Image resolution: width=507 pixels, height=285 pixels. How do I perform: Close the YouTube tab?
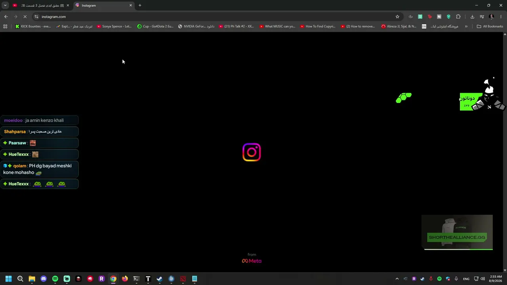coord(68,6)
